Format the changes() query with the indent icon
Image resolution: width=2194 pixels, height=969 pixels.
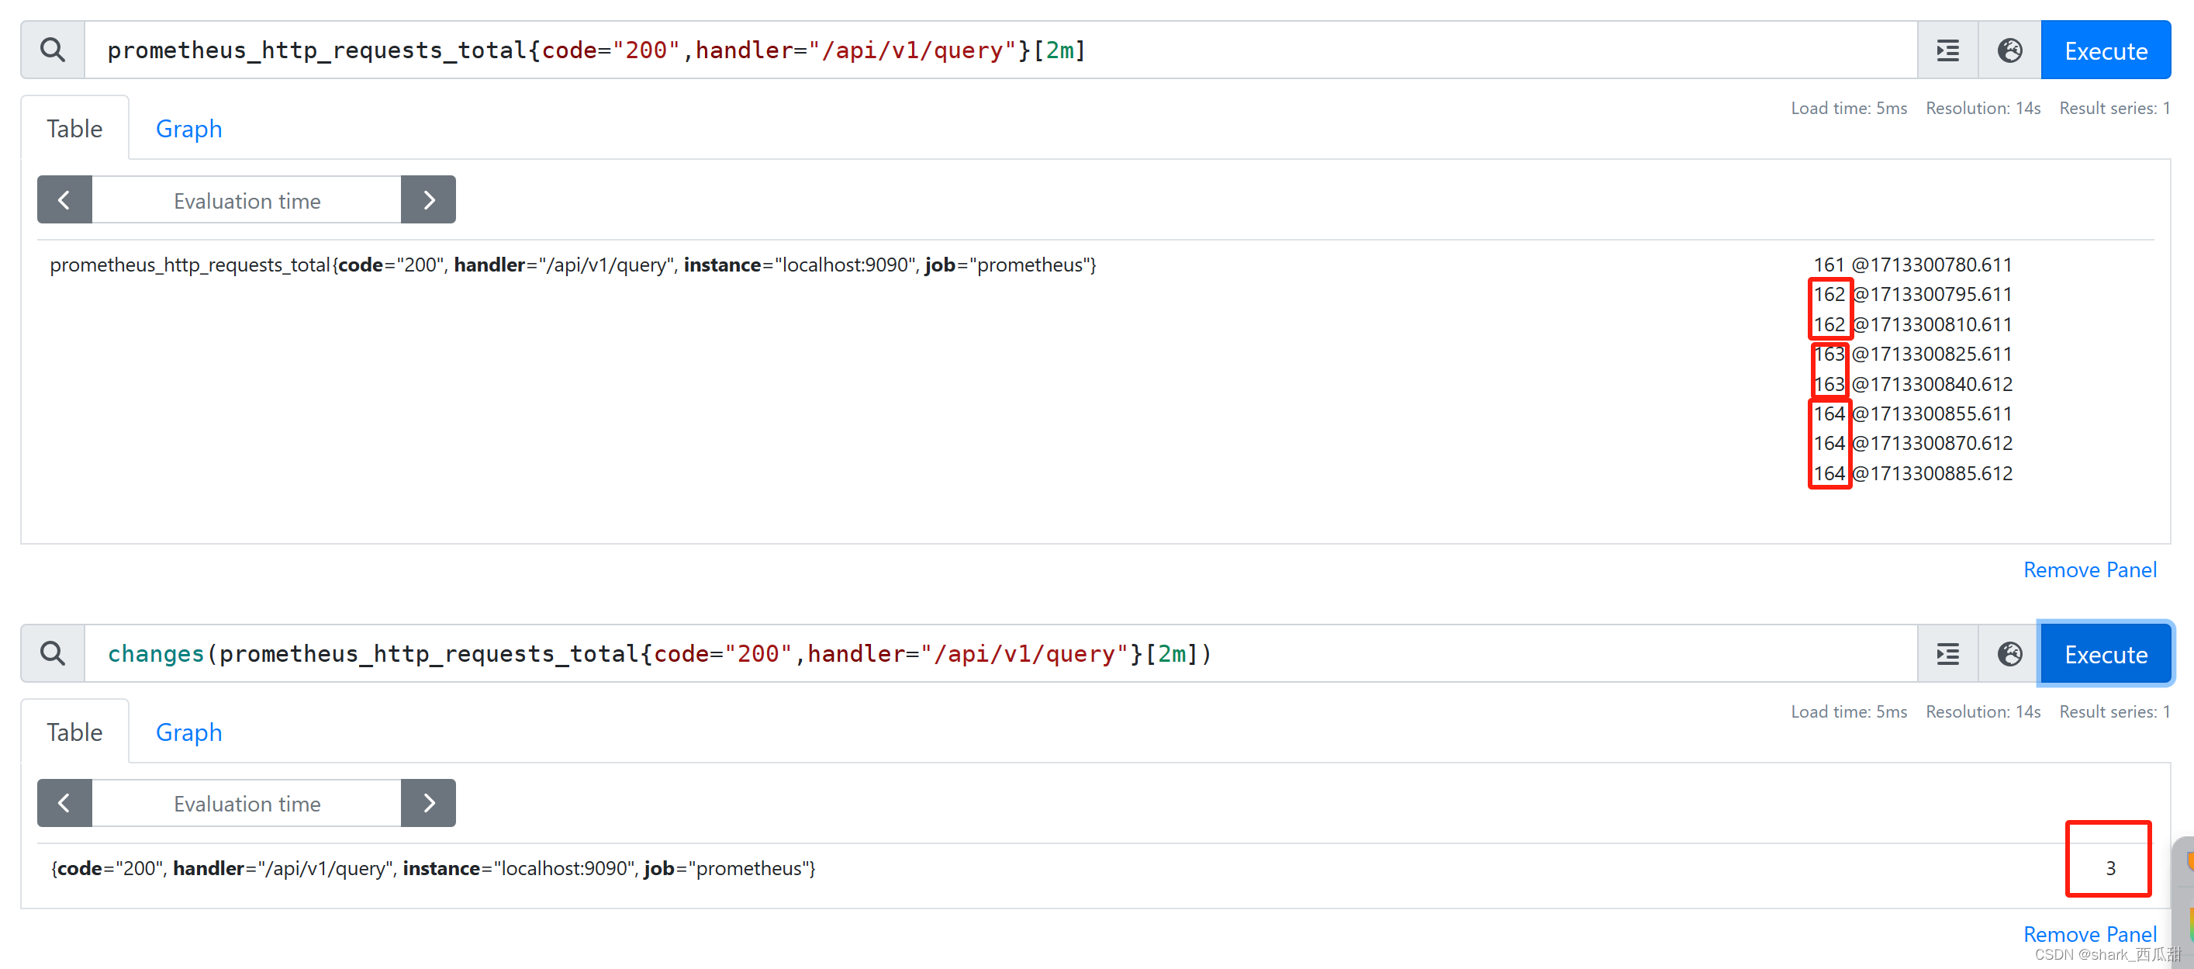1947,654
